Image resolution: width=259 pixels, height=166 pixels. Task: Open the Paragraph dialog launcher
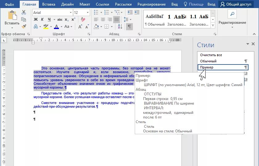(139, 34)
